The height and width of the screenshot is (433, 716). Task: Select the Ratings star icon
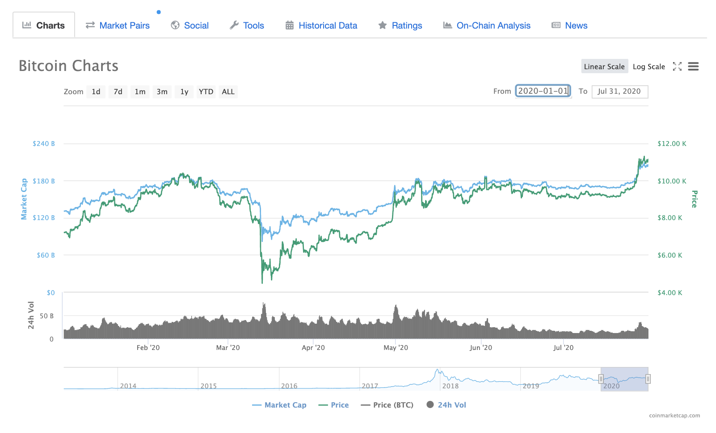coord(383,26)
